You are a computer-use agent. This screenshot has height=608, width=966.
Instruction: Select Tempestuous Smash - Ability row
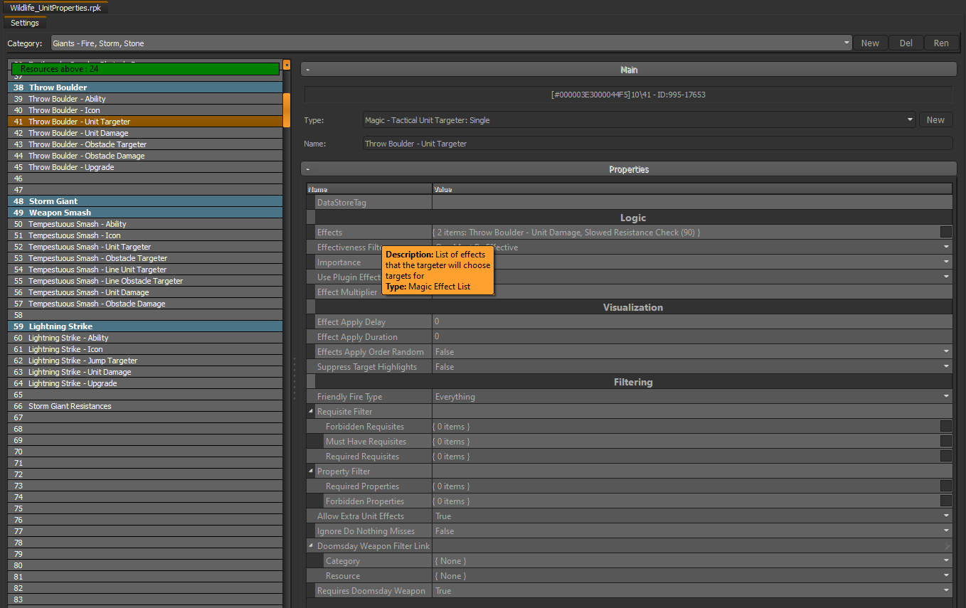pos(145,224)
